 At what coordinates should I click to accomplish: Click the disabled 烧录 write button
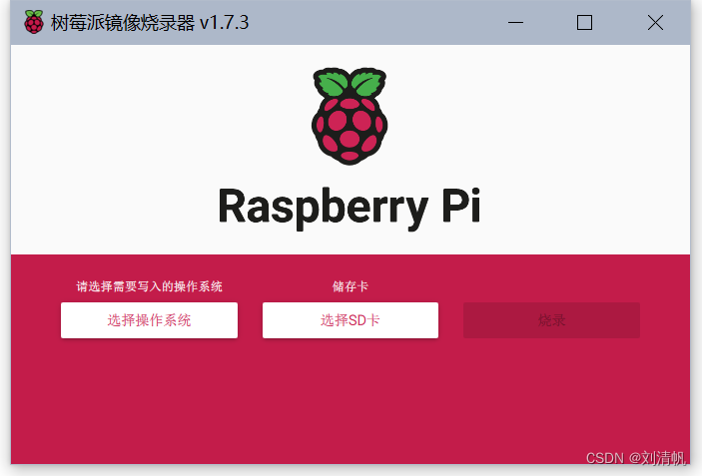pyautogui.click(x=551, y=320)
